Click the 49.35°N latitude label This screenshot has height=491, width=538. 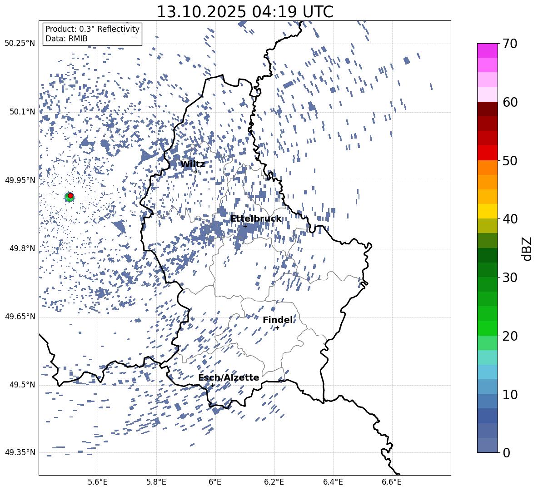tap(20, 452)
